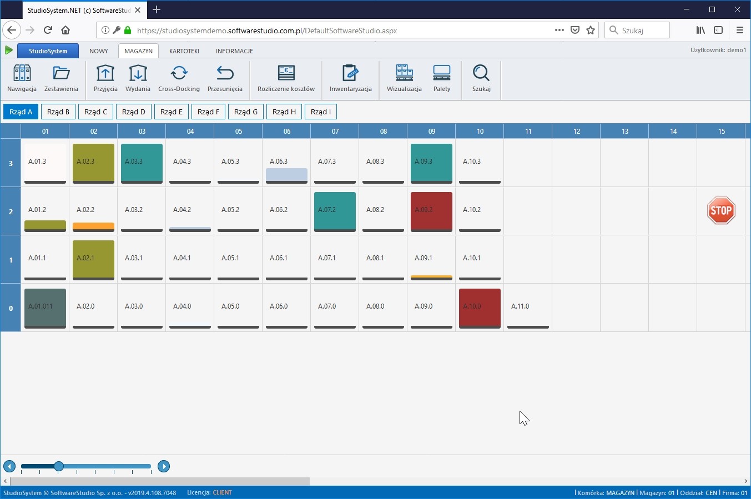Select the teal location A.09.3
The width and height of the screenshot is (751, 499).
(x=431, y=163)
